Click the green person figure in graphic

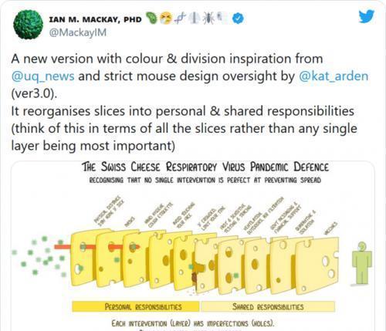361,263
